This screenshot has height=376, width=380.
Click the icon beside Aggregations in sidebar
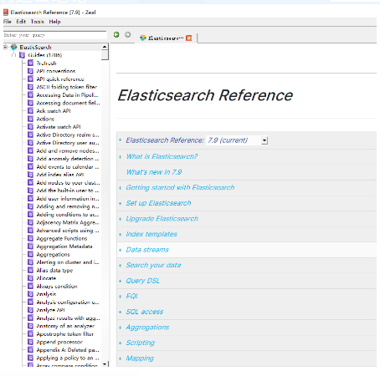(30, 254)
